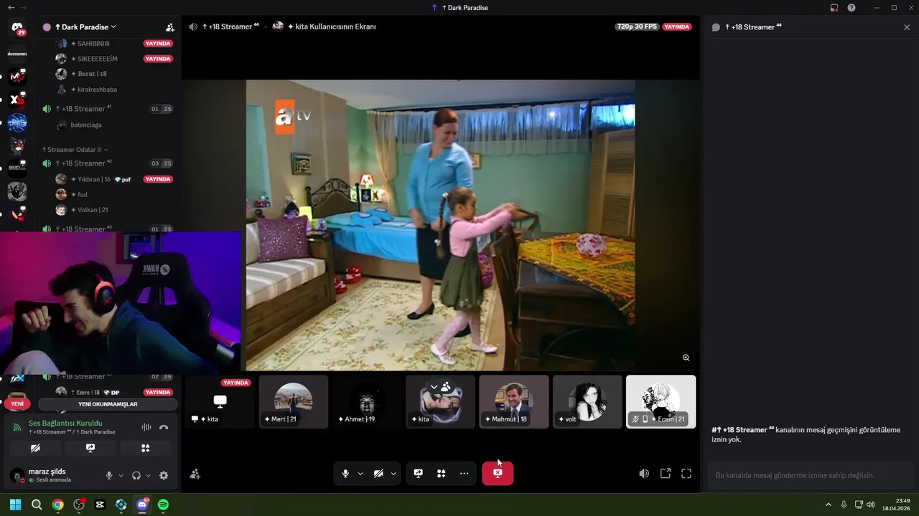The height and width of the screenshot is (516, 919).
Task: Open user settings gear
Action: [164, 475]
